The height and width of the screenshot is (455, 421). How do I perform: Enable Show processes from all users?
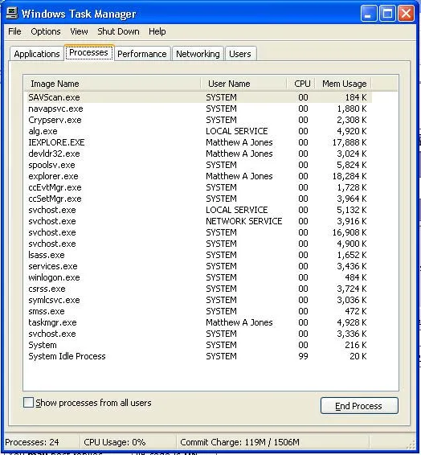click(28, 403)
